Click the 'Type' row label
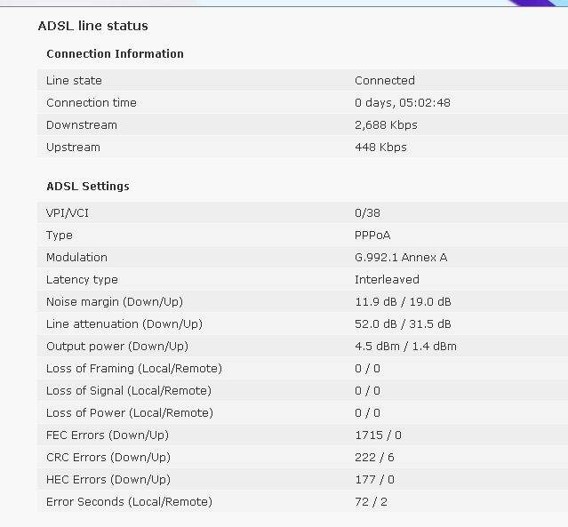 (x=60, y=236)
